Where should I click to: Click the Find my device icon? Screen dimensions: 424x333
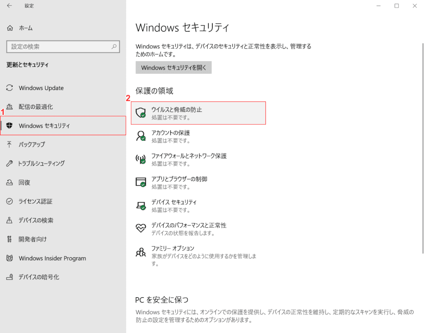coord(10,220)
